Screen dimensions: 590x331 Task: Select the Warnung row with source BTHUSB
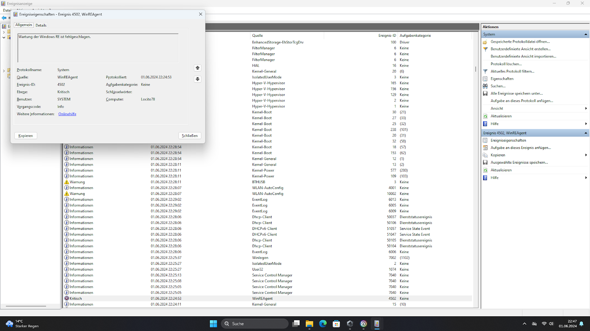pos(268,182)
